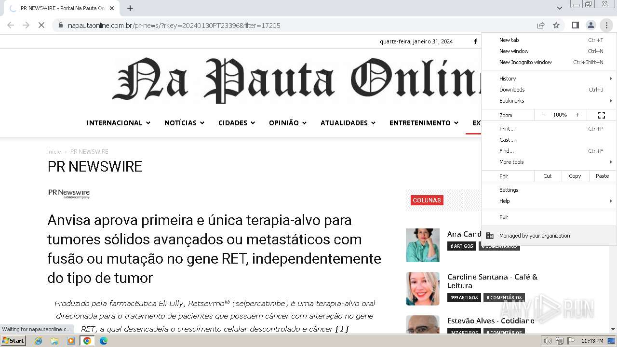Click the Action Center flag tray icon

571,341
